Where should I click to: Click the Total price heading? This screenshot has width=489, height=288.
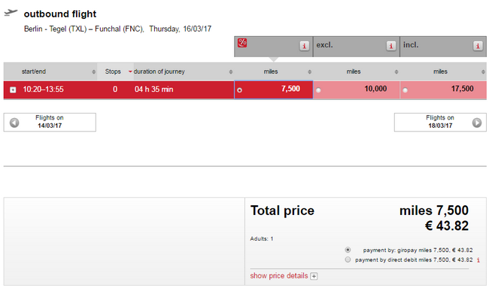click(282, 211)
